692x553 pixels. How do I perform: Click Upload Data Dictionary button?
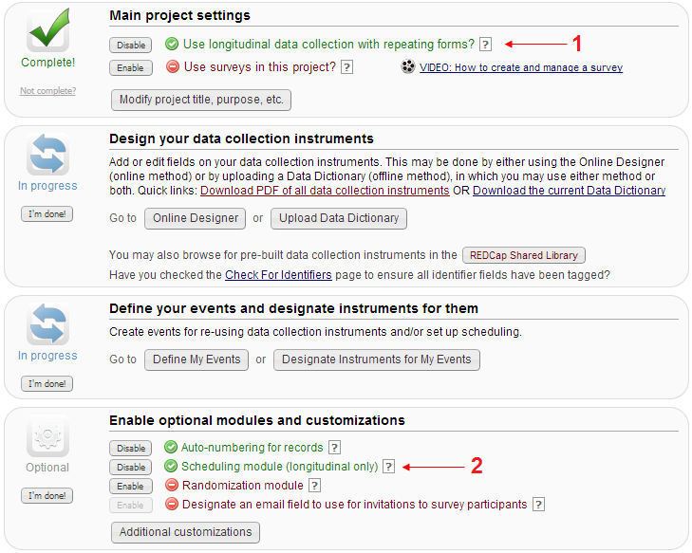tap(339, 218)
